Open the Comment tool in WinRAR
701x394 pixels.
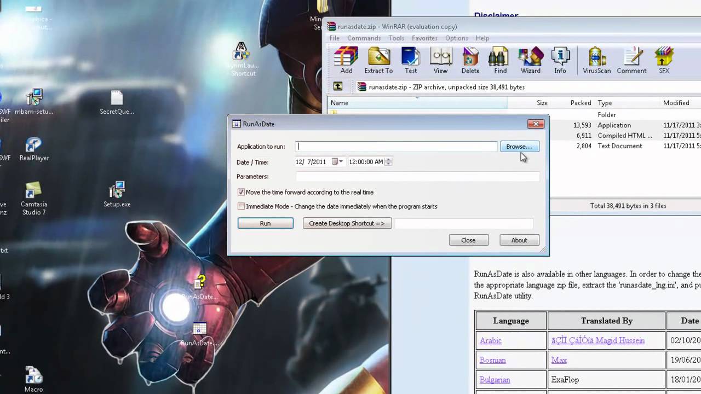(631, 60)
